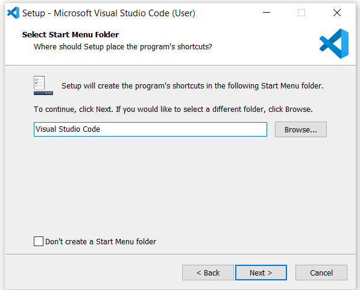
Task: Click the "Select Start Menu Folder" heading
Action: [71, 34]
